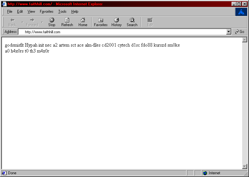
Task: Open the Favorites pane from toolbar
Action: (x=101, y=22)
